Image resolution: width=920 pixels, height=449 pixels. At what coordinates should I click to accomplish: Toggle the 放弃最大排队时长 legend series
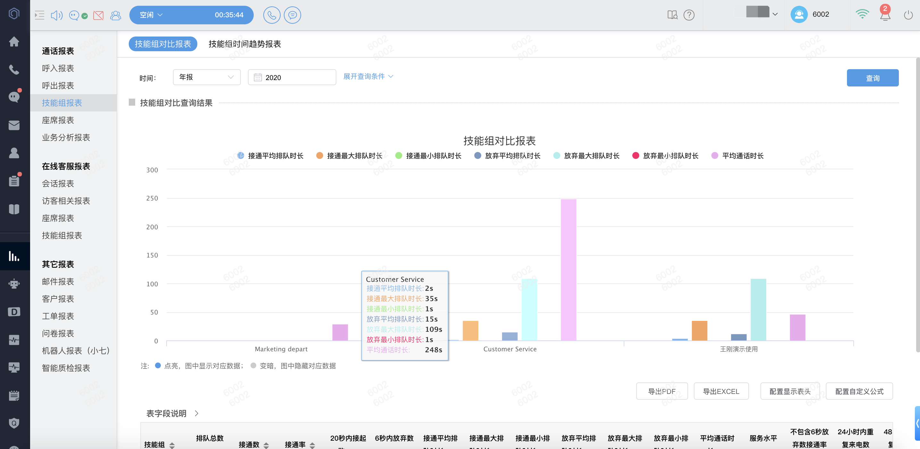pyautogui.click(x=586, y=156)
